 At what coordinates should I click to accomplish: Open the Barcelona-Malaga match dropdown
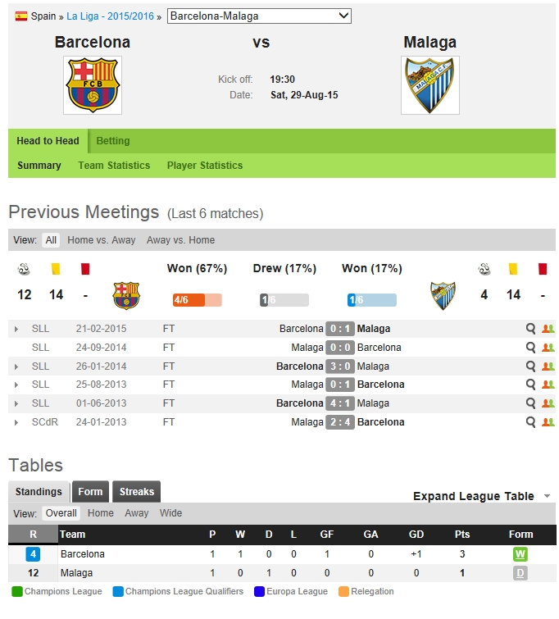tap(259, 16)
